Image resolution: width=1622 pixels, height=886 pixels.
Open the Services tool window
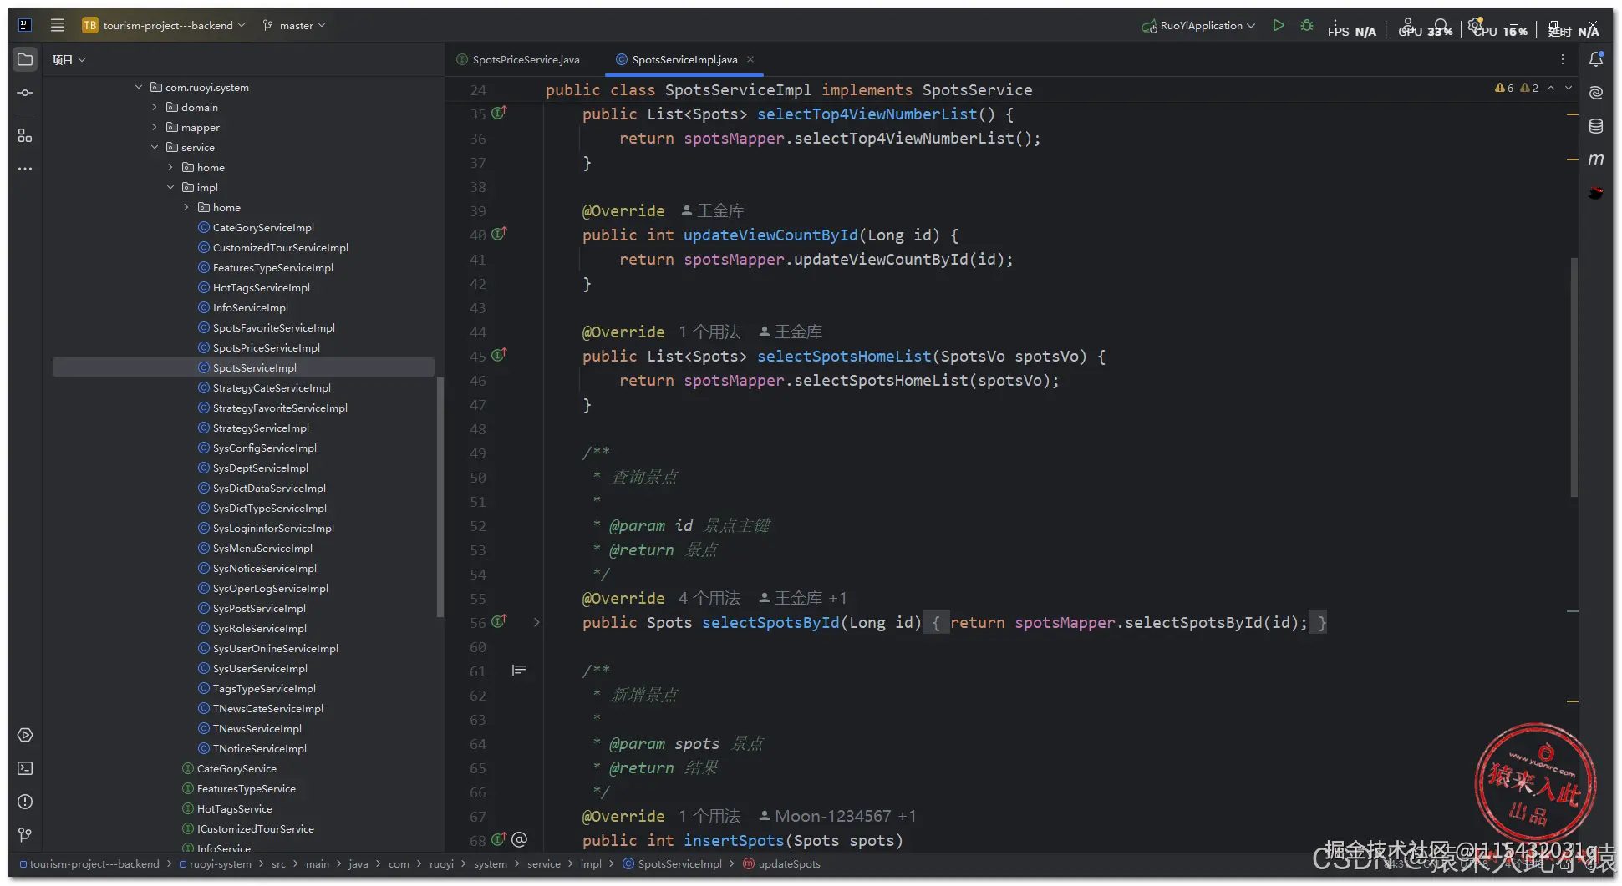(25, 735)
